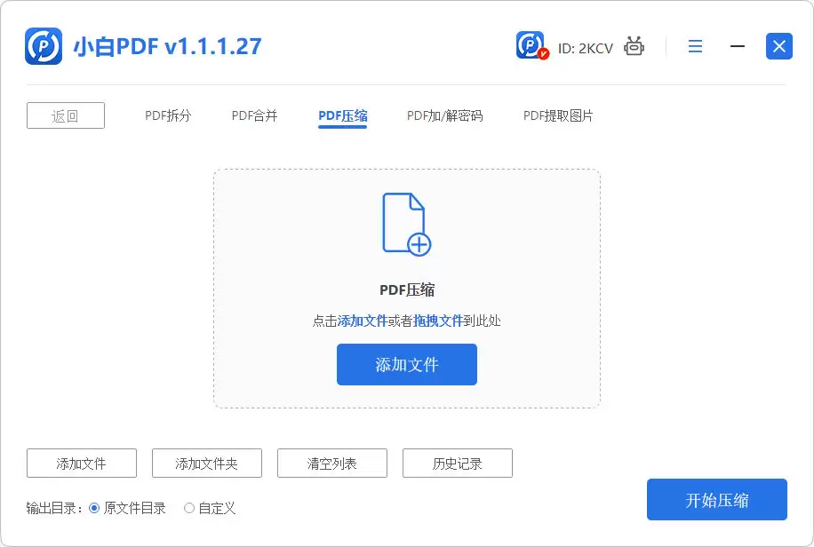Click the PDF file-add icon in drop zone
The height and width of the screenshot is (547, 814).
[407, 224]
